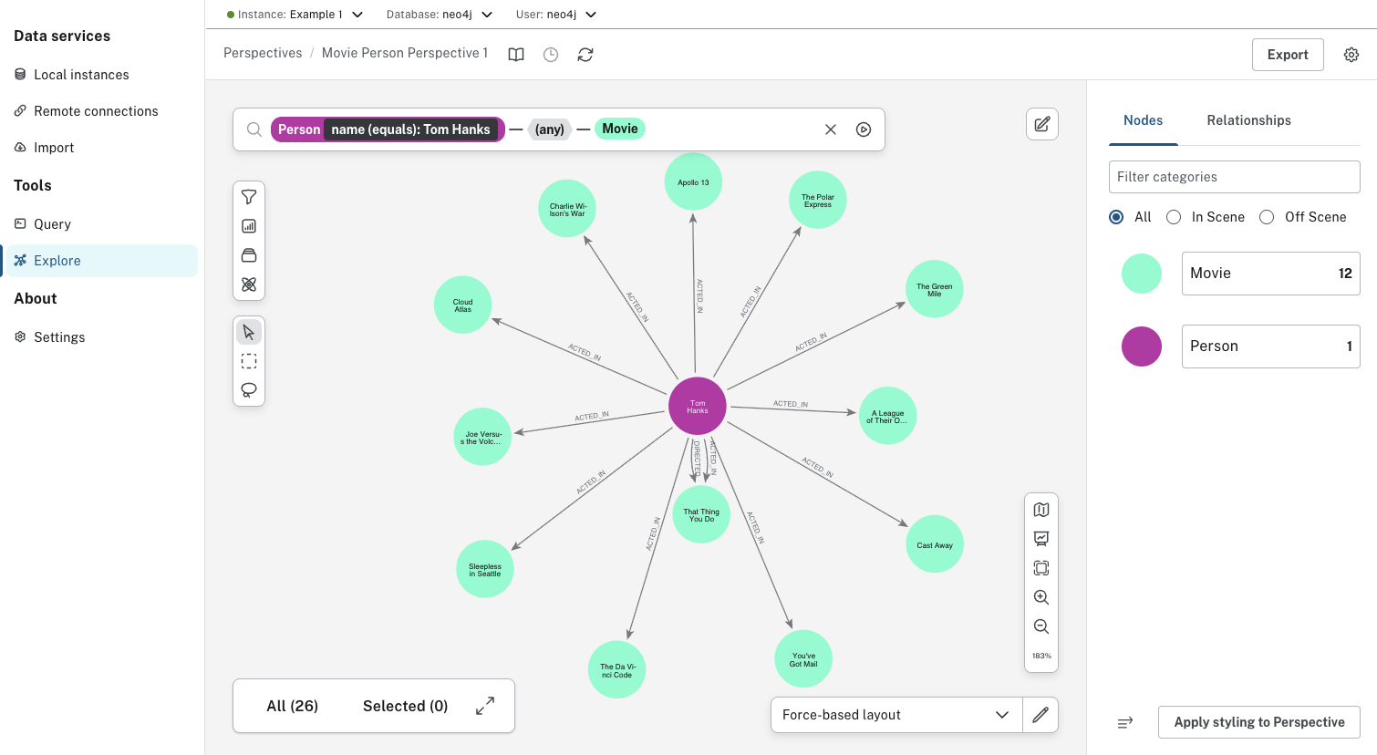Image resolution: width=1377 pixels, height=755 pixels.
Task: Open the Force-based layout dropdown
Action: tap(896, 715)
